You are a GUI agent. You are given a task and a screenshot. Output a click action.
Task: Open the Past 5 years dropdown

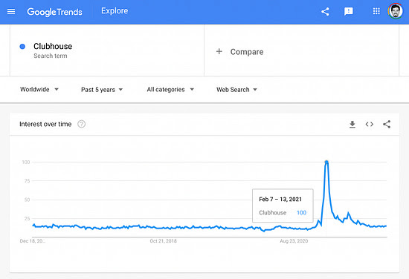(x=102, y=90)
